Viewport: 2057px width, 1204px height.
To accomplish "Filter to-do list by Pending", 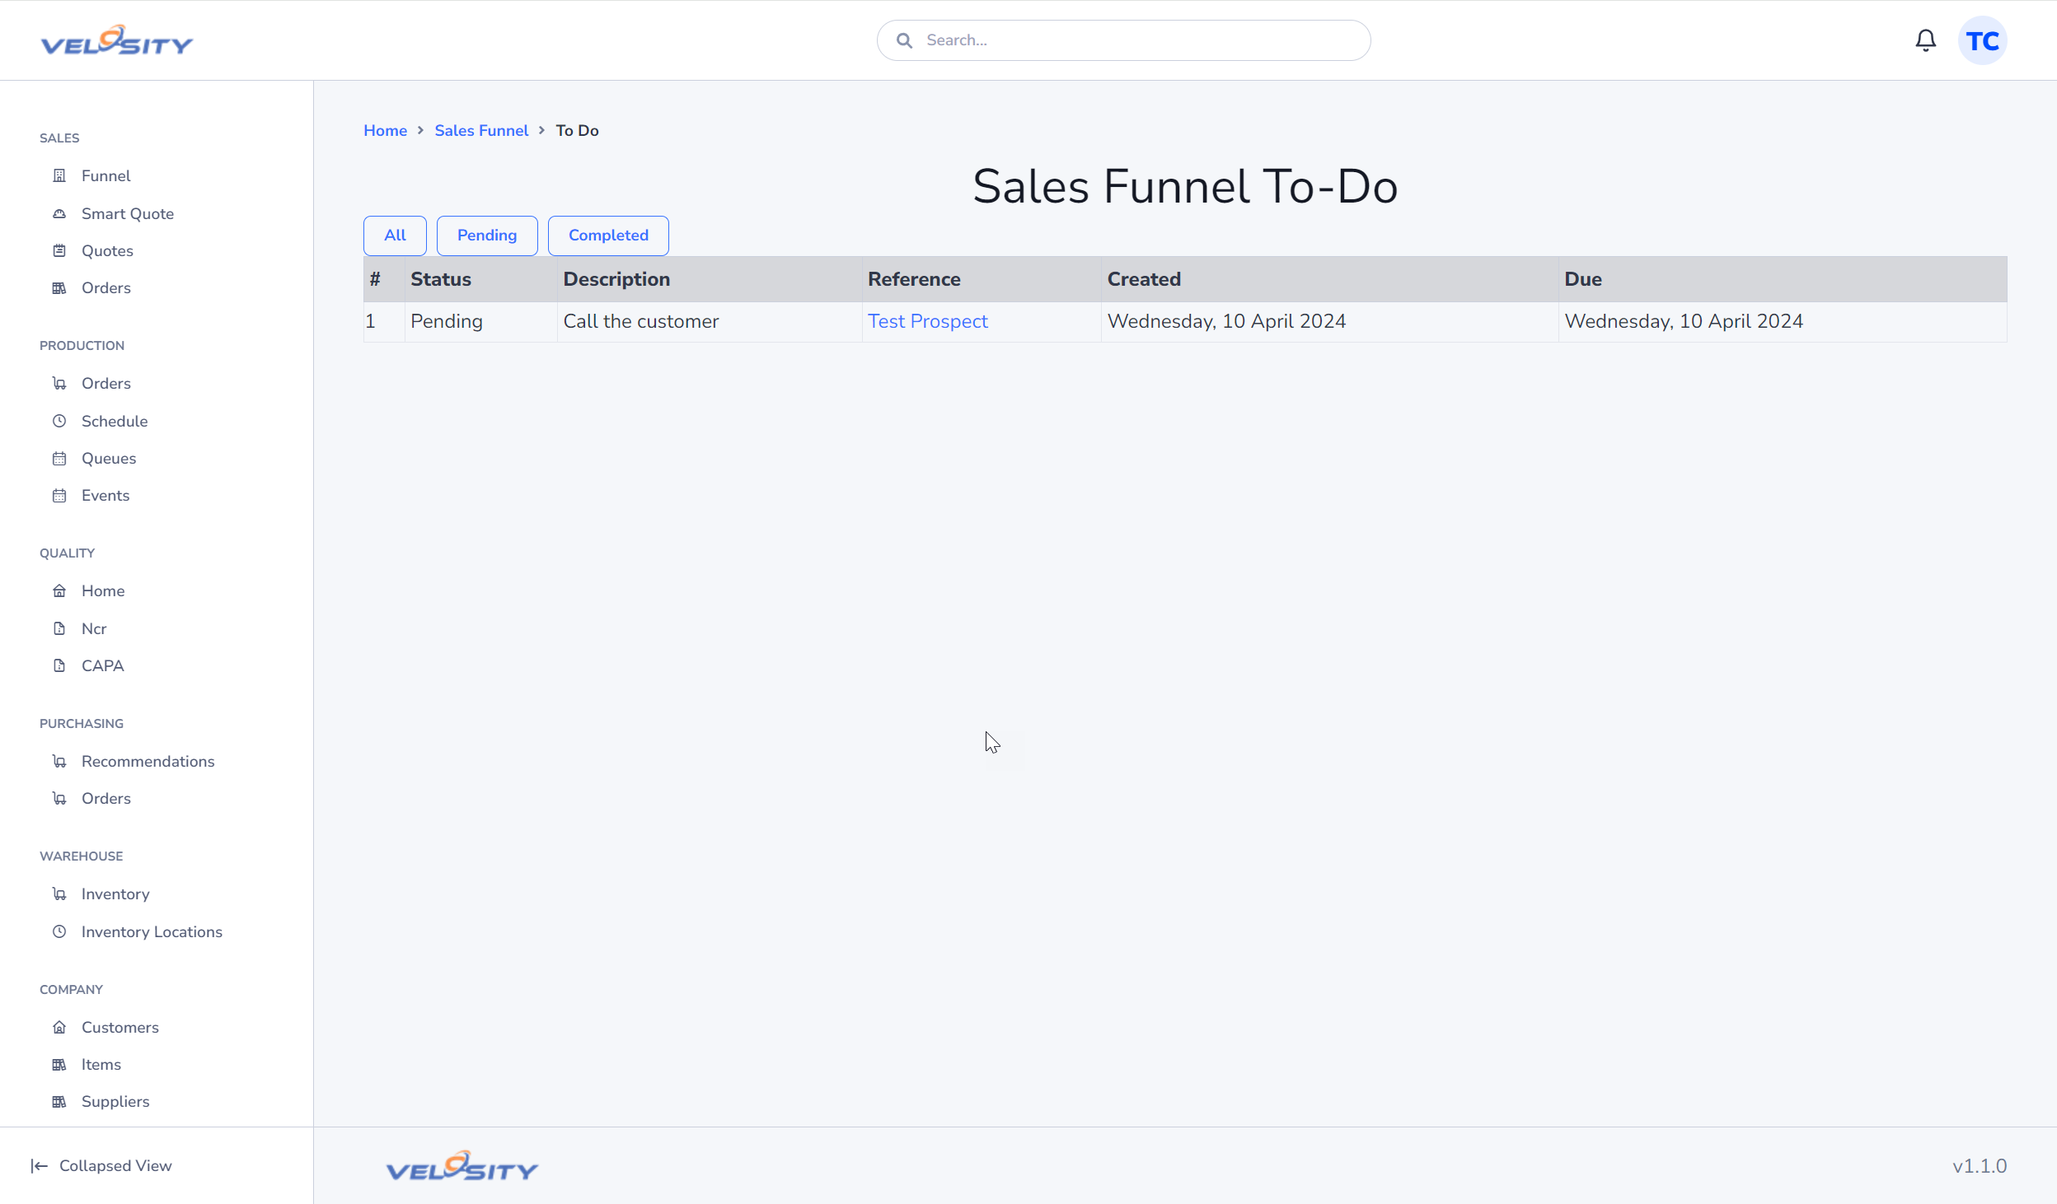I will [487, 236].
